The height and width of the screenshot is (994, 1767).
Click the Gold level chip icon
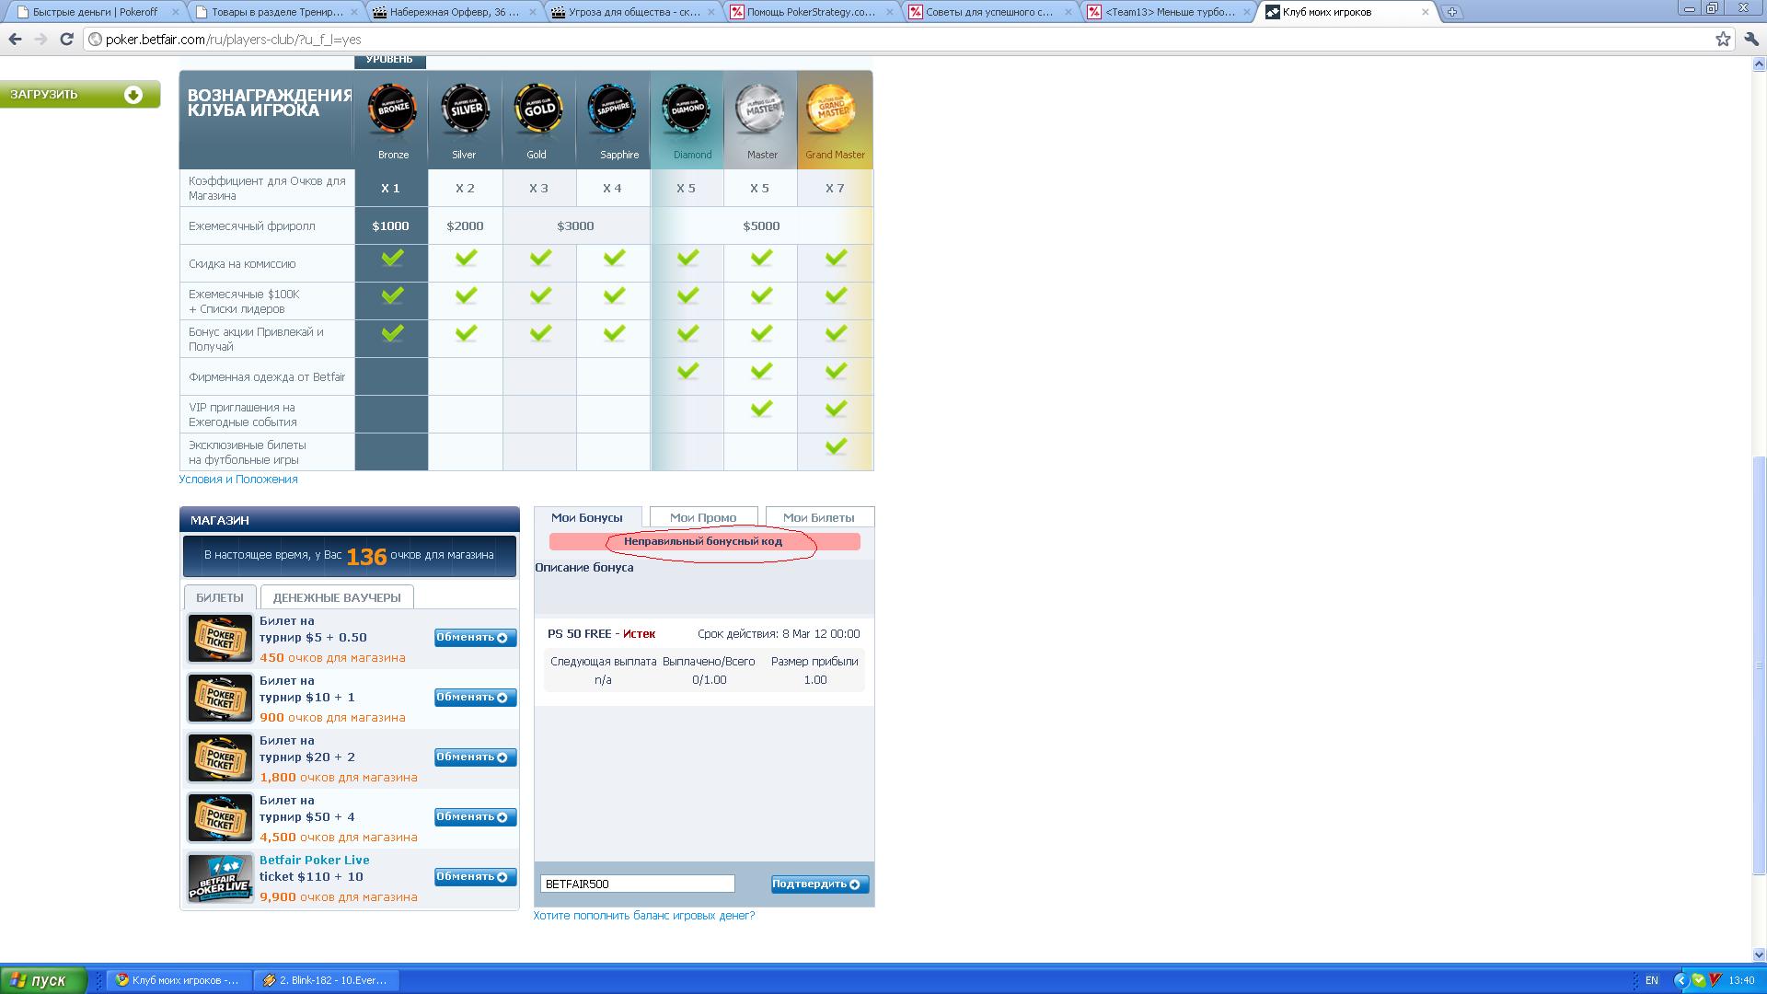538,109
